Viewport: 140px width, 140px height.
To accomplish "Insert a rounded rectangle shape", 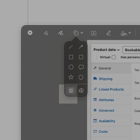I will (x=81, y=57).
